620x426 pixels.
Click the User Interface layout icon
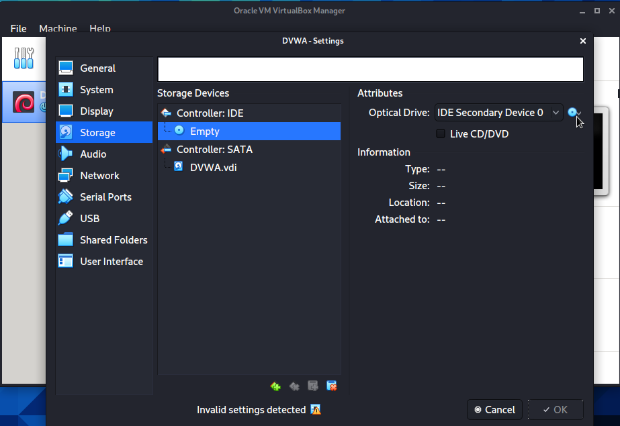(66, 261)
